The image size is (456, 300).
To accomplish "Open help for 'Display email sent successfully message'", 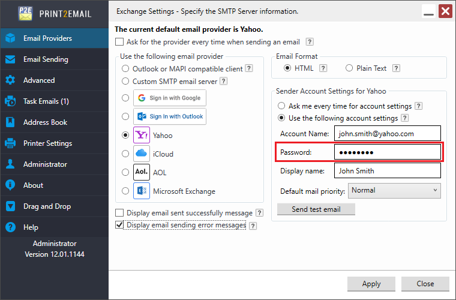I will (259, 213).
